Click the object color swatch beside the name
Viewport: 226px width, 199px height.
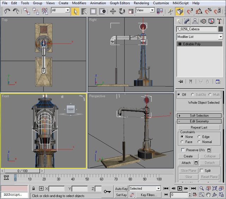(221, 29)
